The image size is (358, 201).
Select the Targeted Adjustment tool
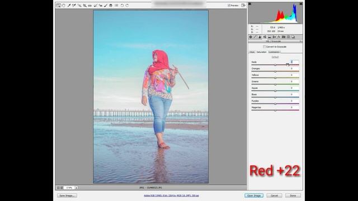point(79,5)
